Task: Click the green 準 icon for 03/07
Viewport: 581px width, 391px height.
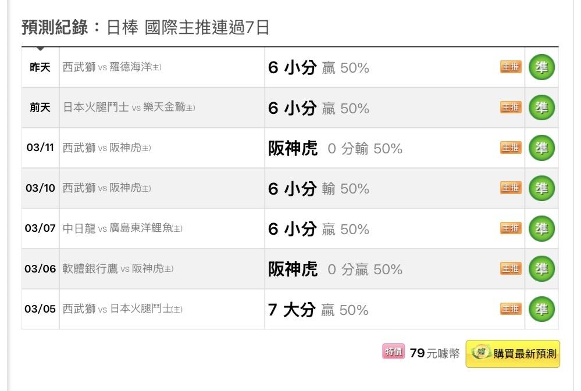Action: (541, 229)
